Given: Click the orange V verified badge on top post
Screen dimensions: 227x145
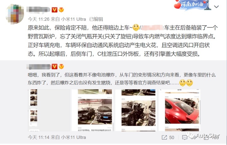Looking at the screenshot, I should (55, 10).
